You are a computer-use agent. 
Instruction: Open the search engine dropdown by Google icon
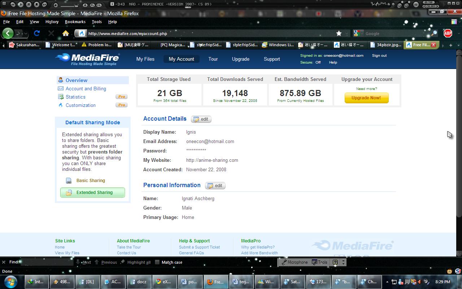pyautogui.click(x=362, y=34)
